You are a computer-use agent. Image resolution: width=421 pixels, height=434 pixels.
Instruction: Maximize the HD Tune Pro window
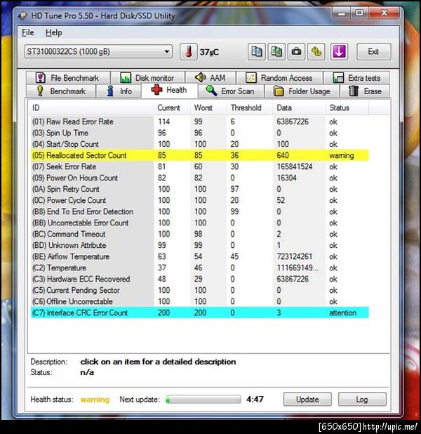(359, 13)
